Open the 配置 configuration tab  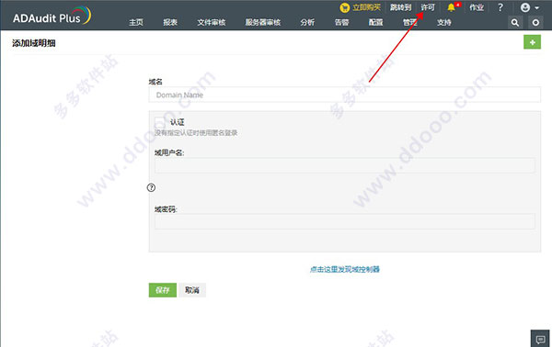tap(375, 22)
